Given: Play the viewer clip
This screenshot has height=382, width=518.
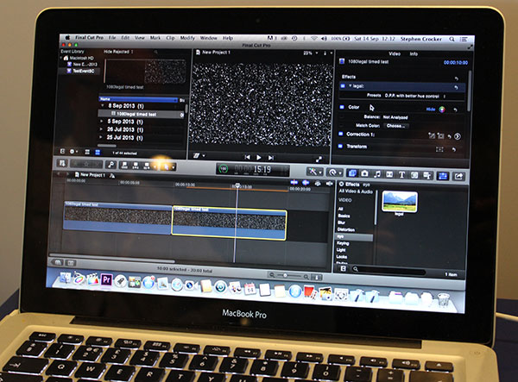Looking at the screenshot, I should (259, 158).
